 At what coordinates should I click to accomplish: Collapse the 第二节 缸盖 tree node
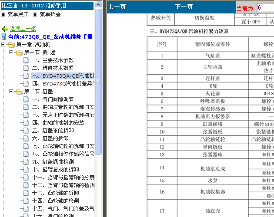11,92
